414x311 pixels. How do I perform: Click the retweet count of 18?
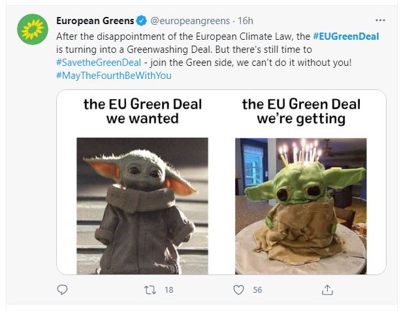168,289
